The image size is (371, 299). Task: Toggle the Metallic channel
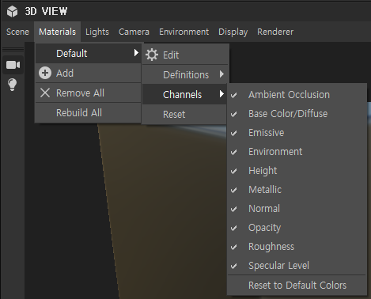[x=297, y=190]
